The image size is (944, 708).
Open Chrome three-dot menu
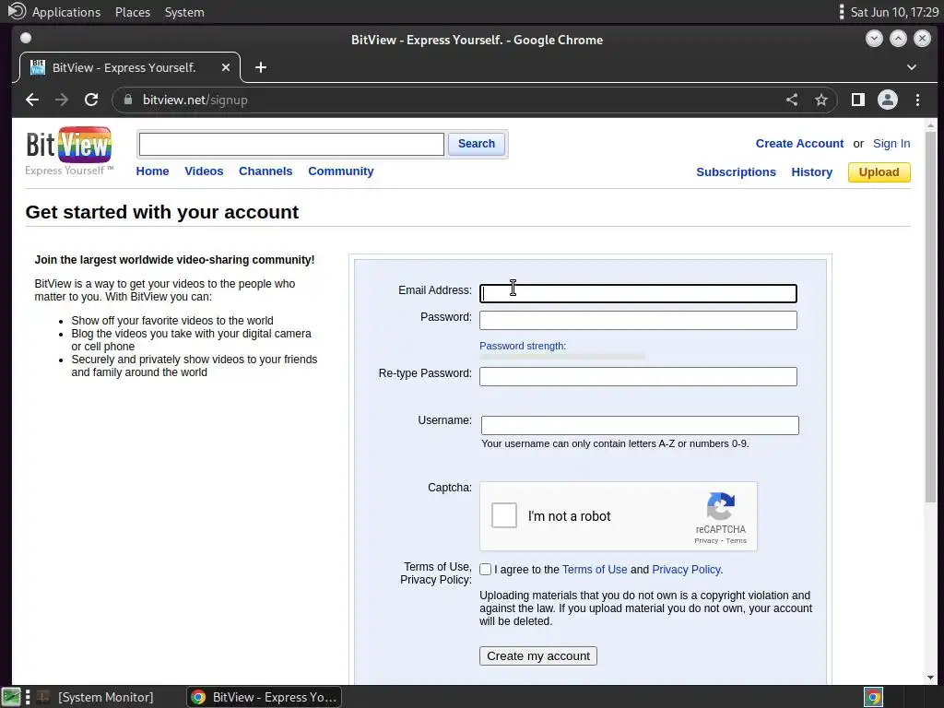point(917,100)
